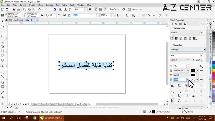Click background fill black color swatch

(x=193, y=75)
